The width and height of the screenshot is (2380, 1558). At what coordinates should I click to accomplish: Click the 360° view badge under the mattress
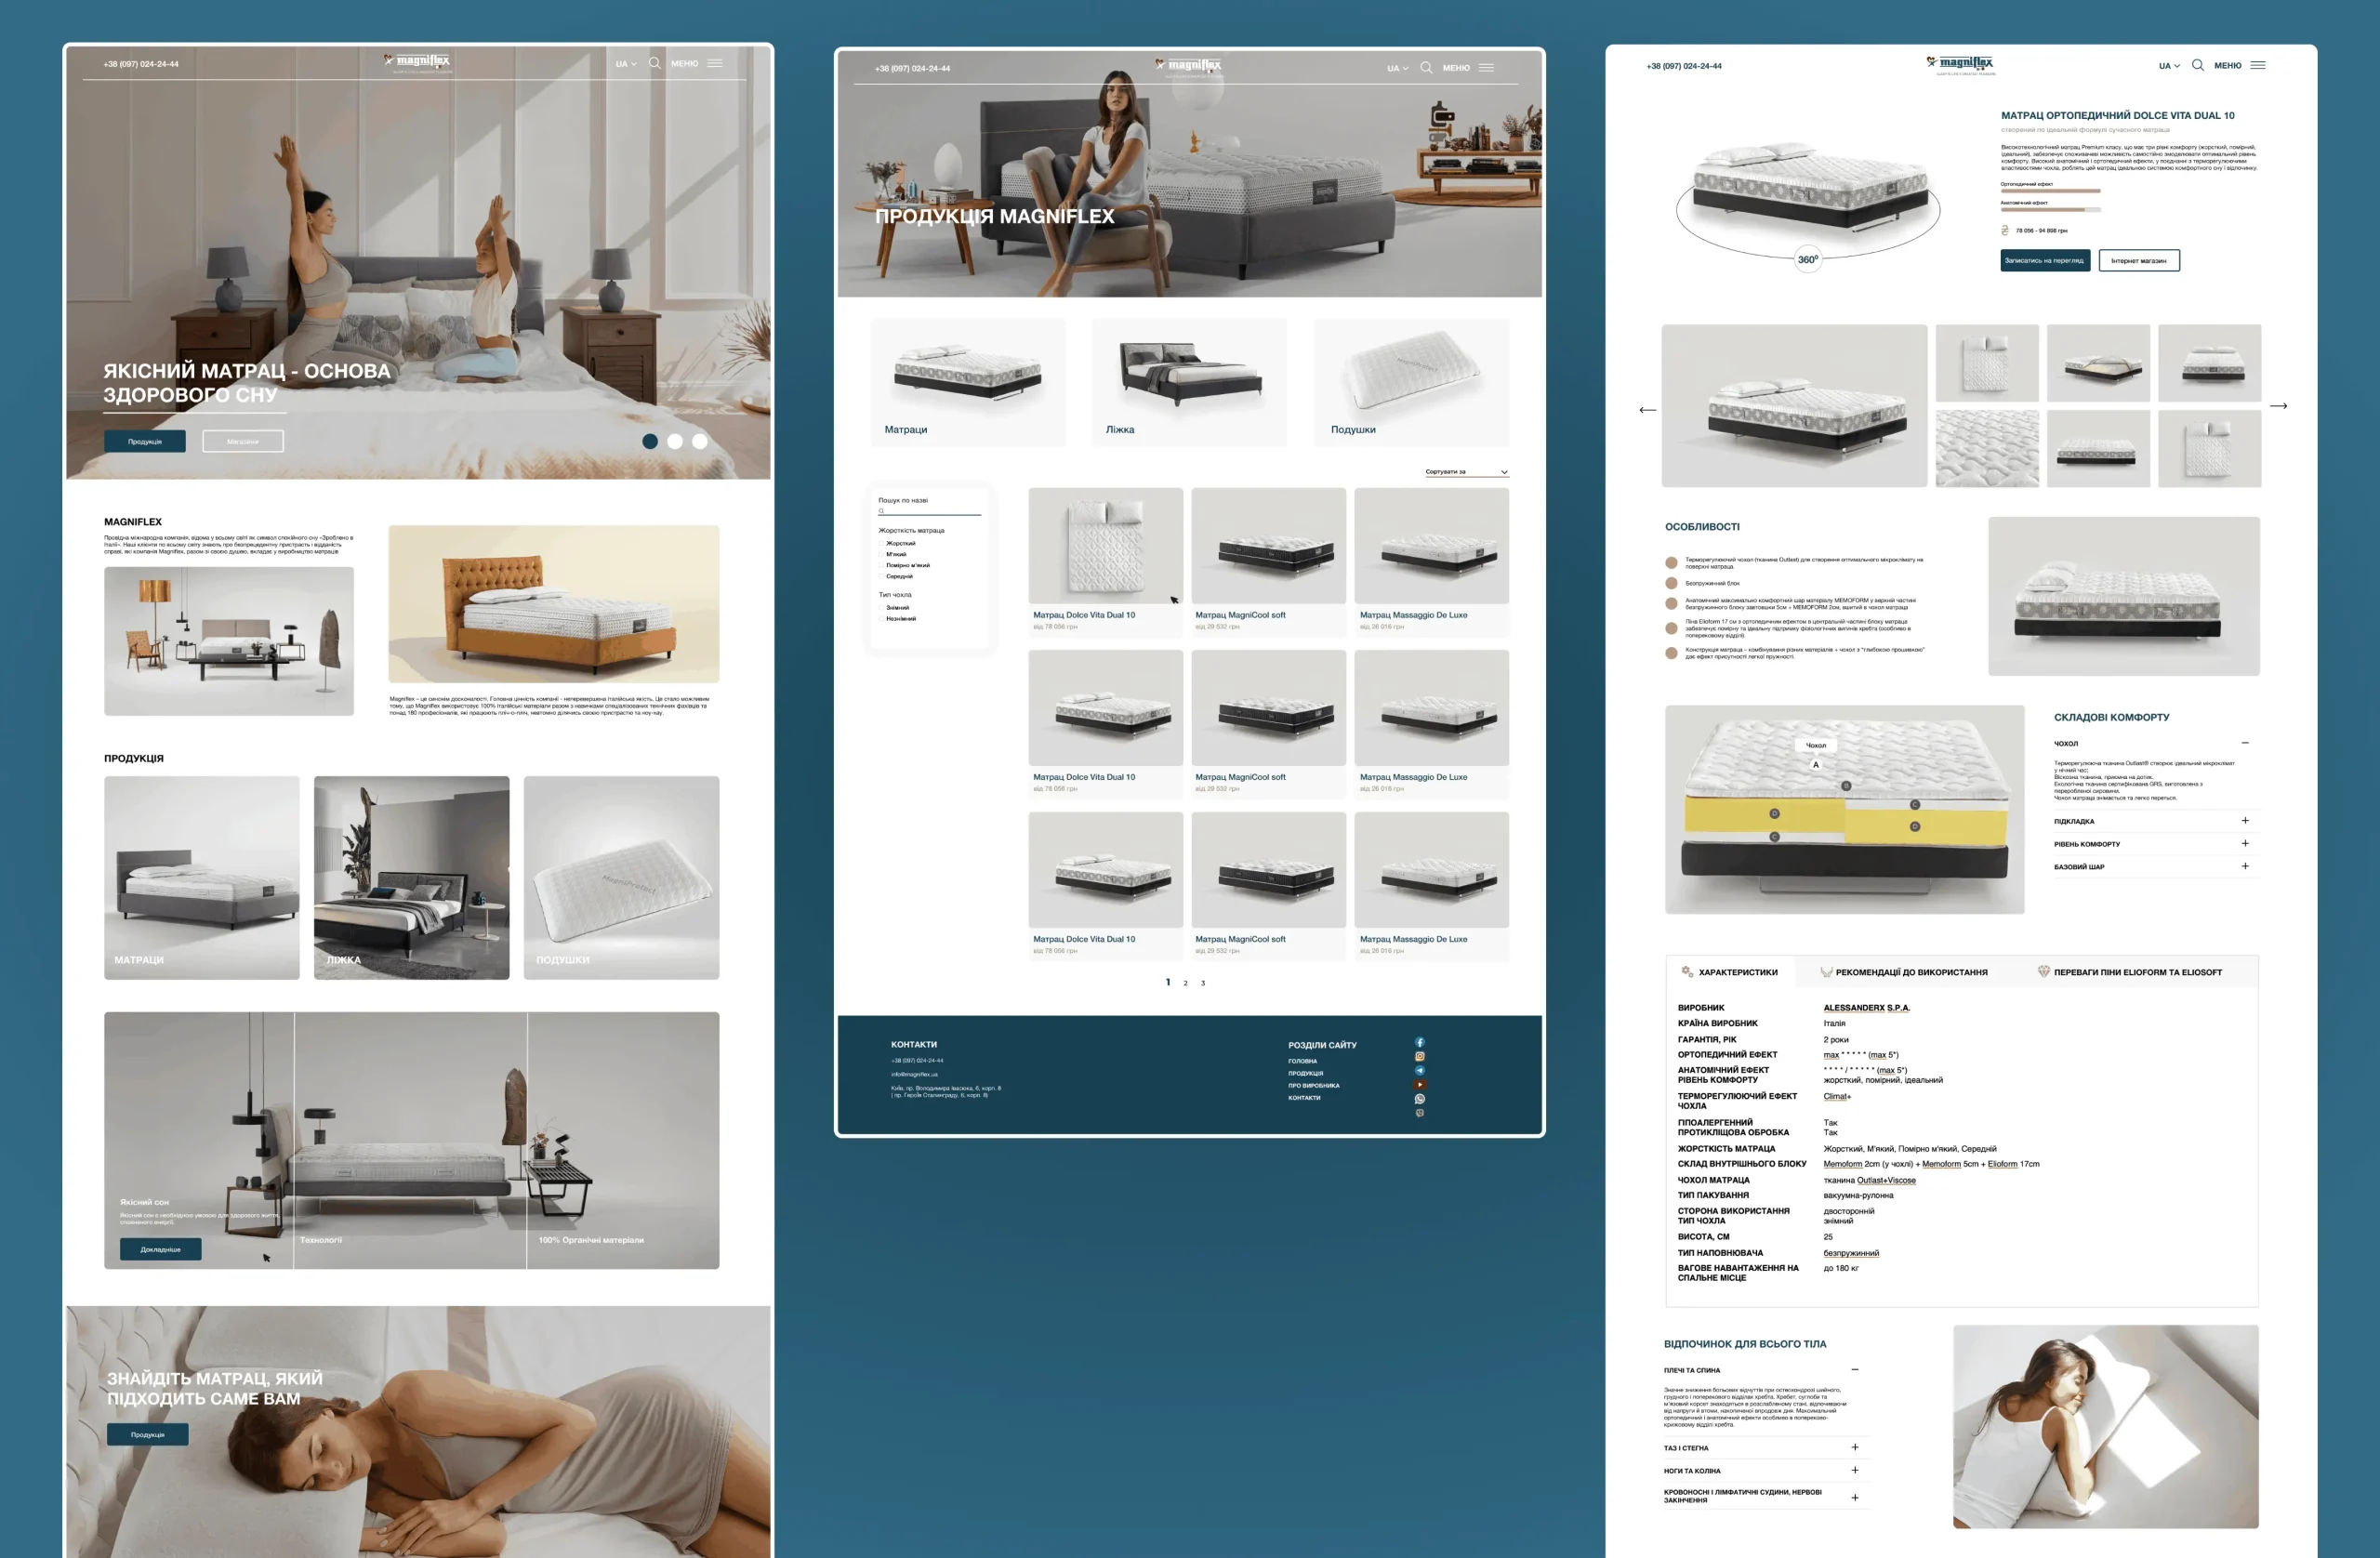coord(1808,259)
